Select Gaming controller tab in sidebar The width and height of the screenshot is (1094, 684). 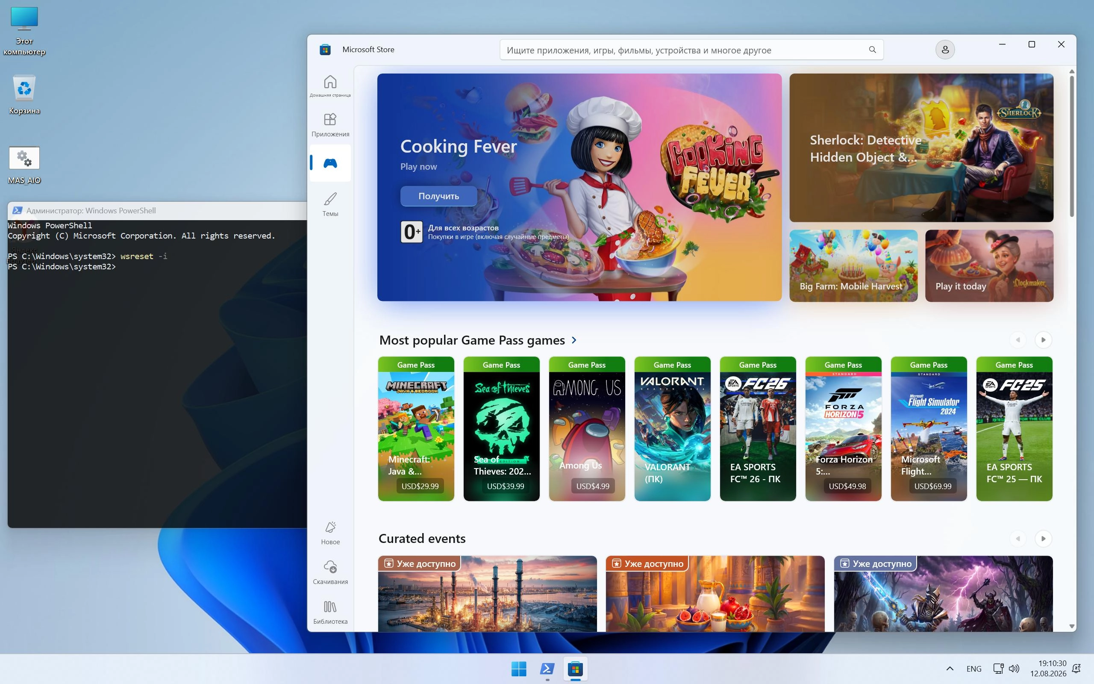[330, 163]
